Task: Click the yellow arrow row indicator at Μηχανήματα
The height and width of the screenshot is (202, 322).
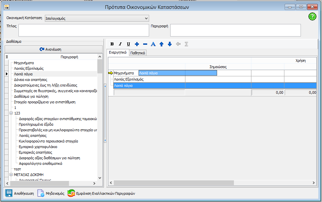Action: point(111,73)
